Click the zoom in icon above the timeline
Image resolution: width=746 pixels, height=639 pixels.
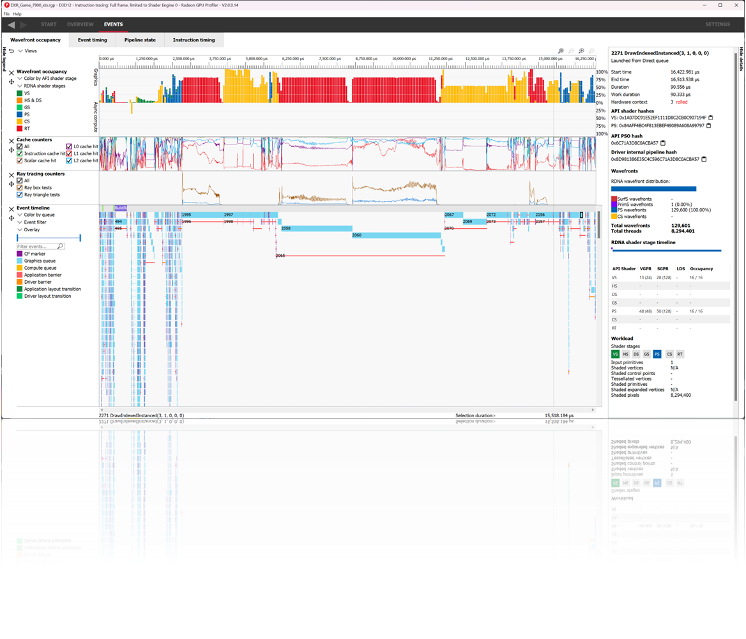582,50
